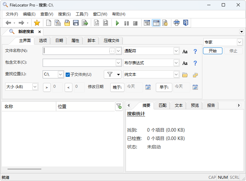
Task: Click the results list horizontal scrollbar
Action: tap(24, 169)
